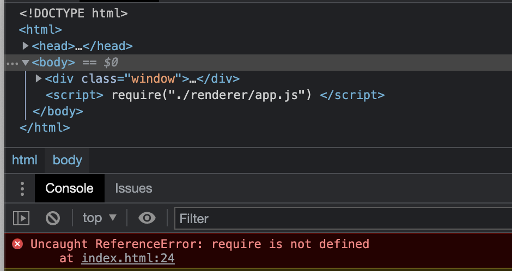
Task: Expand the head element node
Action: (x=26, y=46)
